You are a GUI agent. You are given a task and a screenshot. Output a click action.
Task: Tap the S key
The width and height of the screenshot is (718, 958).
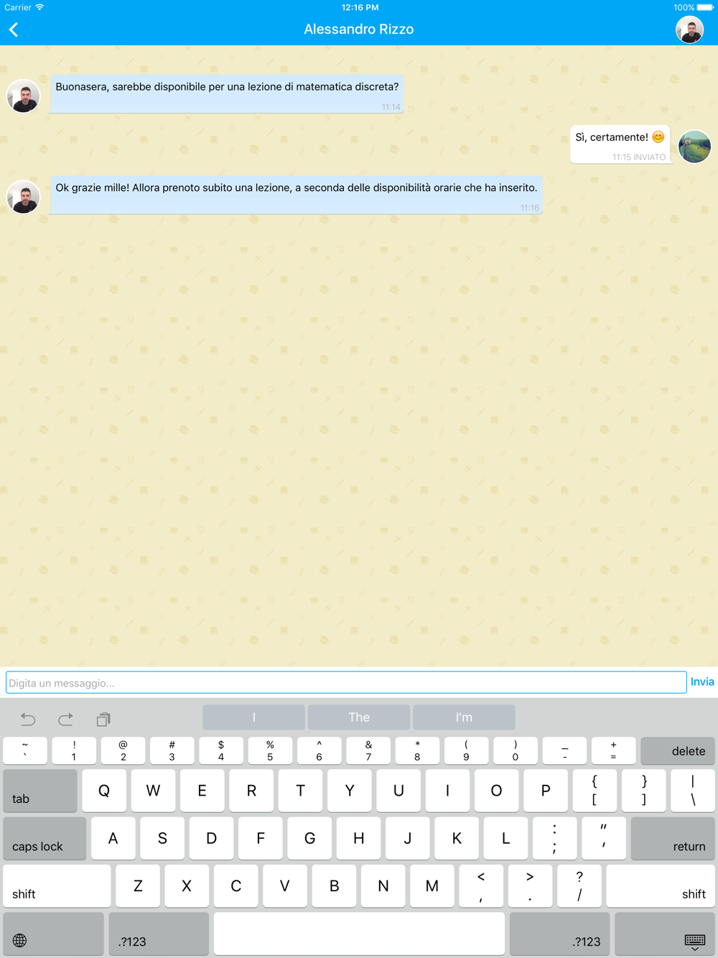tap(162, 838)
